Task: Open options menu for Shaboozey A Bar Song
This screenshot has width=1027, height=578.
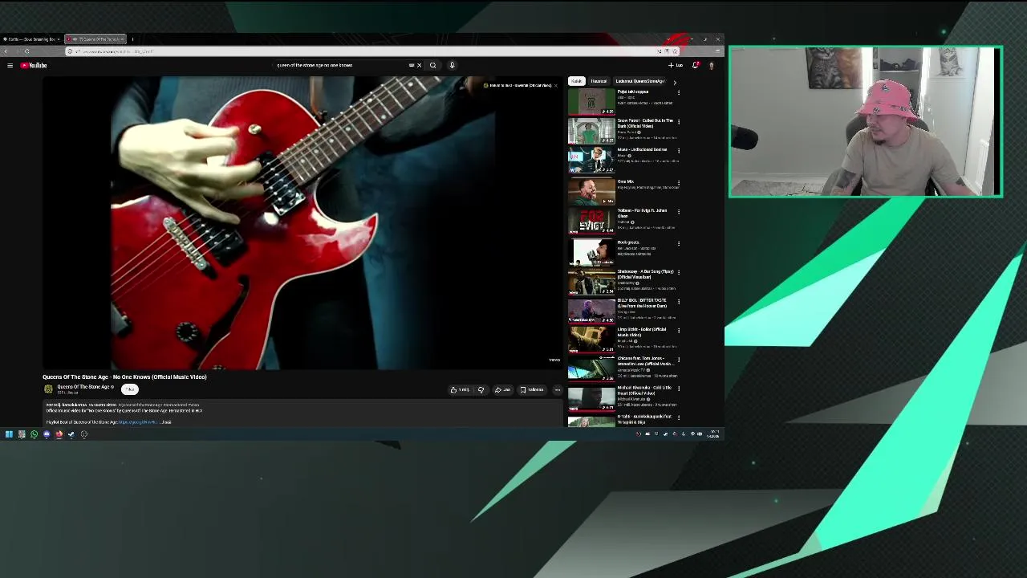Action: [x=679, y=273]
